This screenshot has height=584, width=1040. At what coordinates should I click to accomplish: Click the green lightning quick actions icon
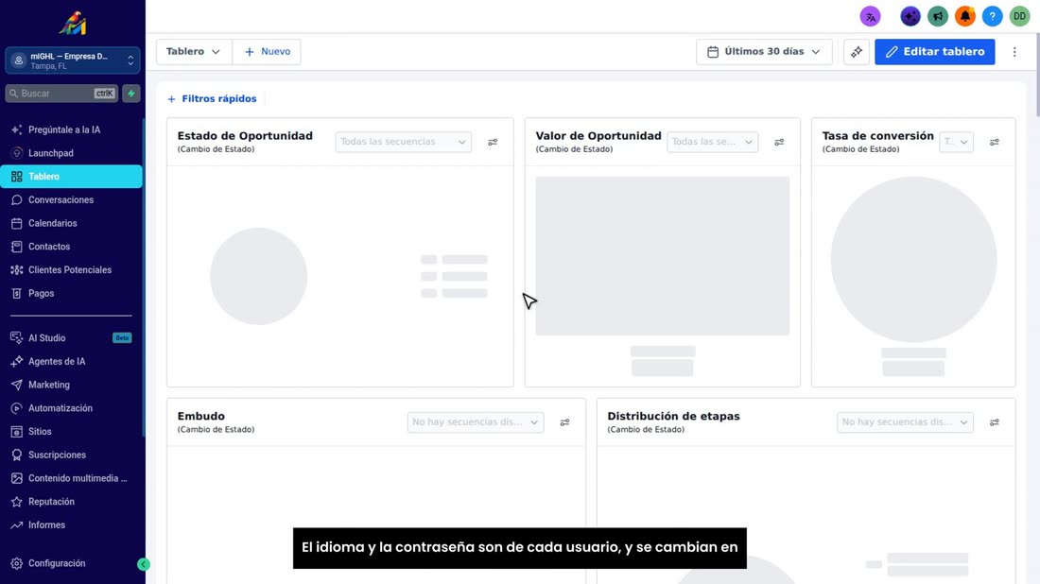[x=131, y=94]
